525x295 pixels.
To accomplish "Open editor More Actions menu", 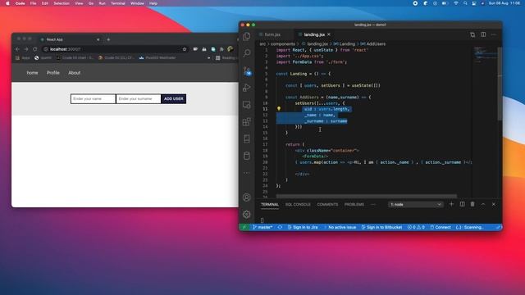I will pos(494,34).
